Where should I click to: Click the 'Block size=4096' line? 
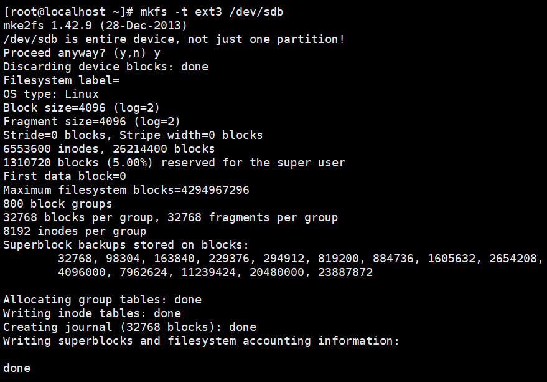[x=82, y=108]
